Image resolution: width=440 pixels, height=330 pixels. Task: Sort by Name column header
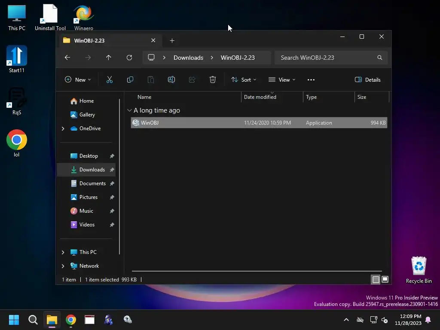[144, 97]
